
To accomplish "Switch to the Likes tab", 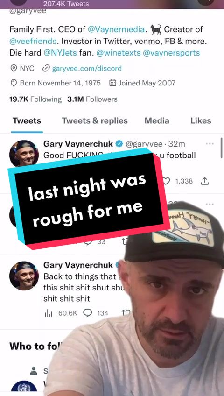I will 201,121.
